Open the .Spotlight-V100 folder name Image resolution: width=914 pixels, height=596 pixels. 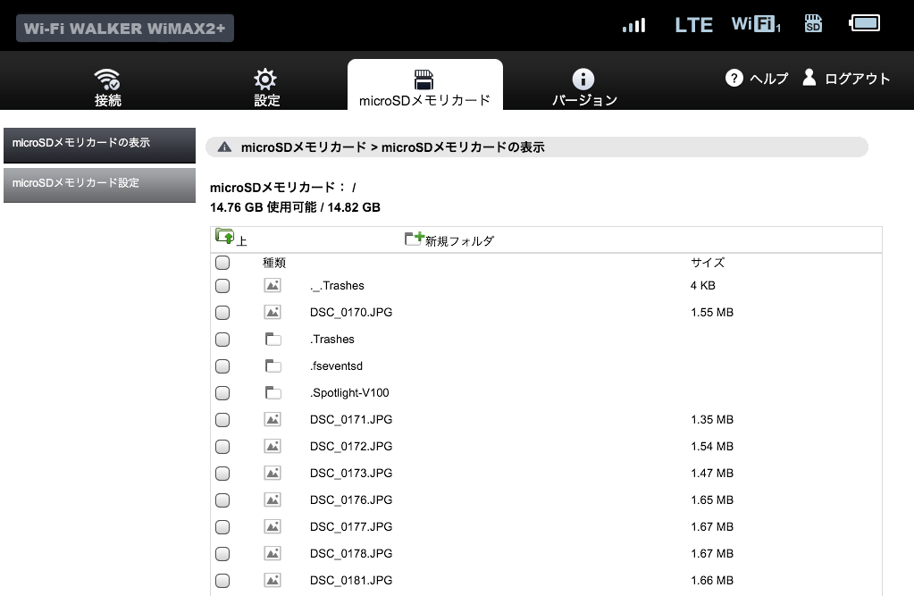[349, 393]
